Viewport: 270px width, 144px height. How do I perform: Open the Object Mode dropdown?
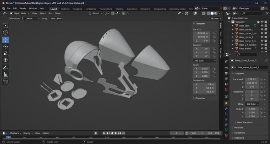(20, 13)
